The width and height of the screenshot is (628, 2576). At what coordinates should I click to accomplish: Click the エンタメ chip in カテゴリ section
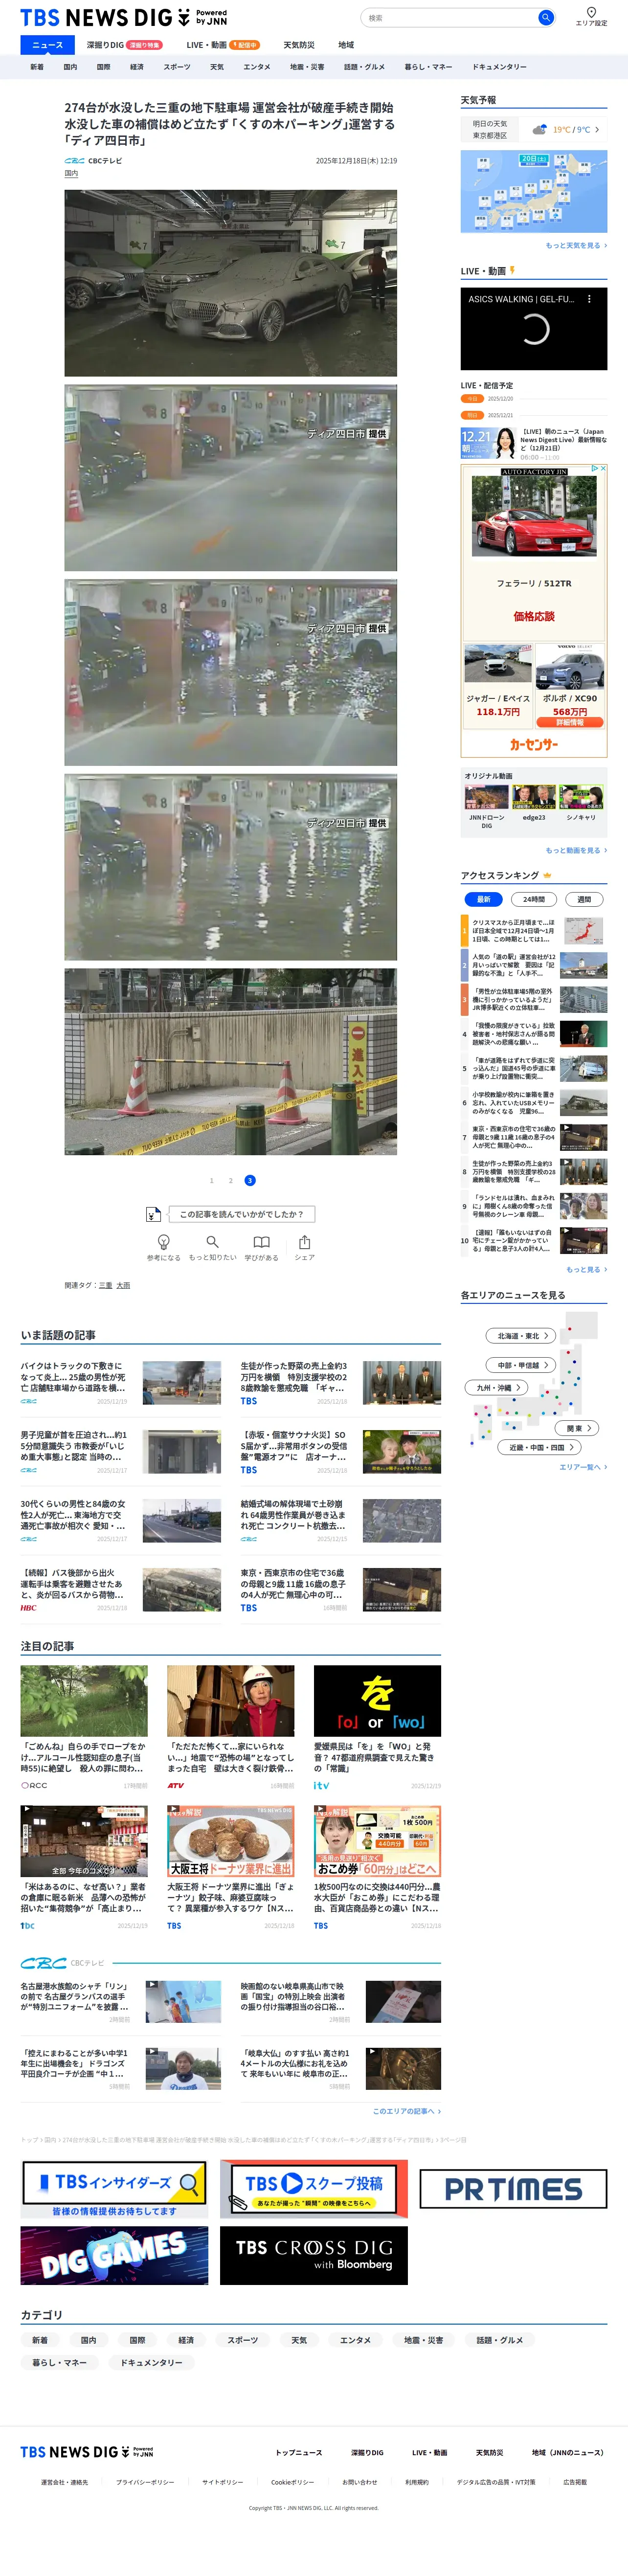[355, 2340]
